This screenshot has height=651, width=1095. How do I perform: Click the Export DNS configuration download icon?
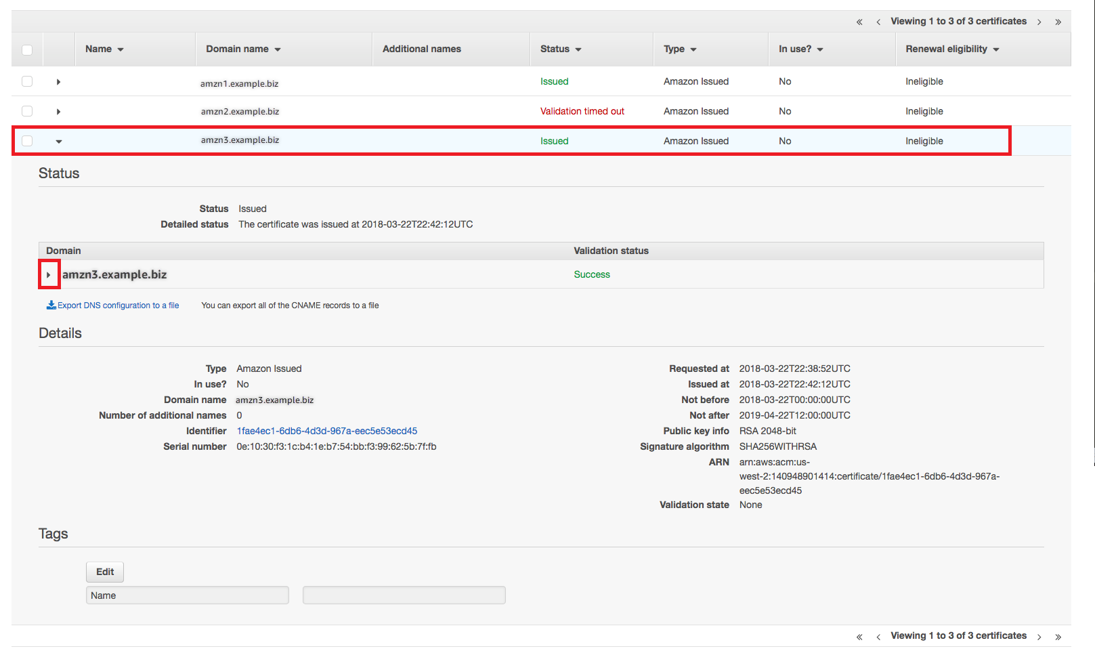pyautogui.click(x=51, y=305)
